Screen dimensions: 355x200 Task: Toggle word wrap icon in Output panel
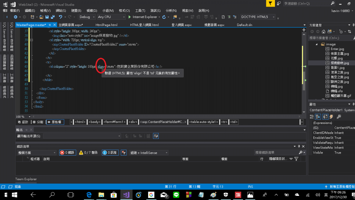(156, 136)
